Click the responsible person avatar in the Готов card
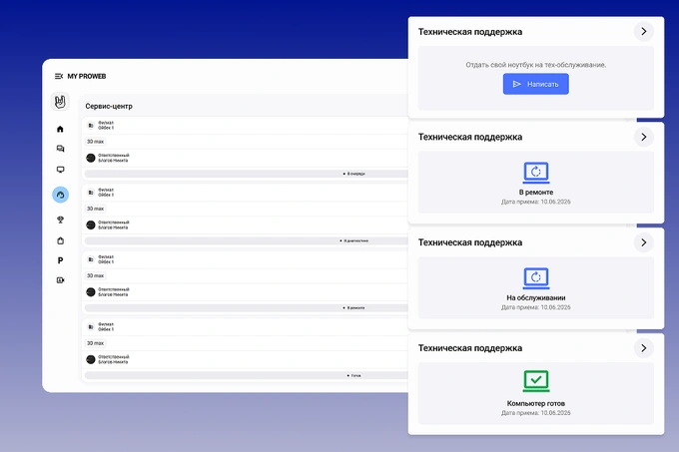Viewport: 679px width, 452px height. click(91, 359)
